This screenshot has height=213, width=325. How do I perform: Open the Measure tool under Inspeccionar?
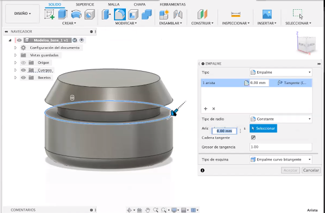(235, 15)
